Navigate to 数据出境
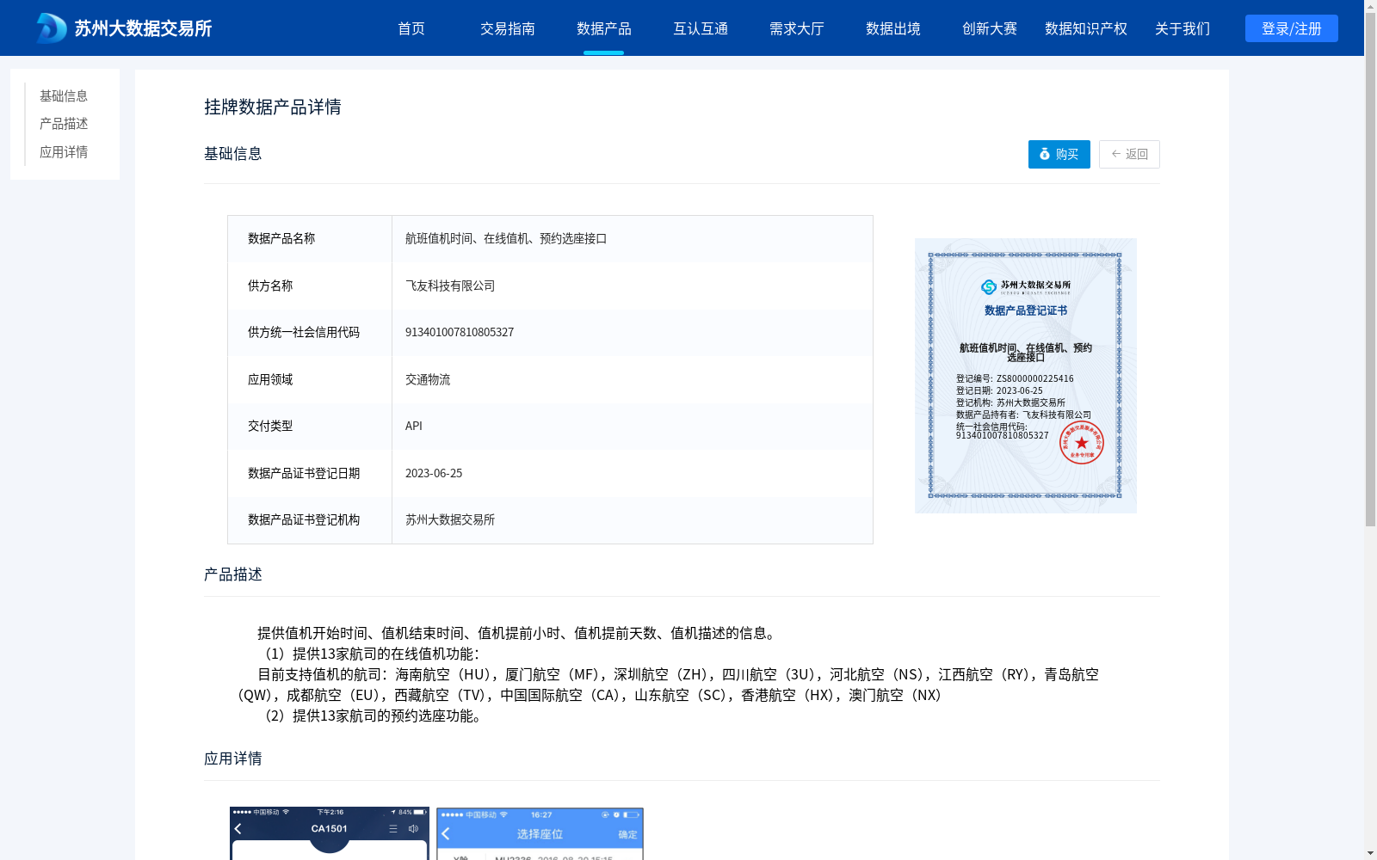1377x860 pixels. pos(893,28)
